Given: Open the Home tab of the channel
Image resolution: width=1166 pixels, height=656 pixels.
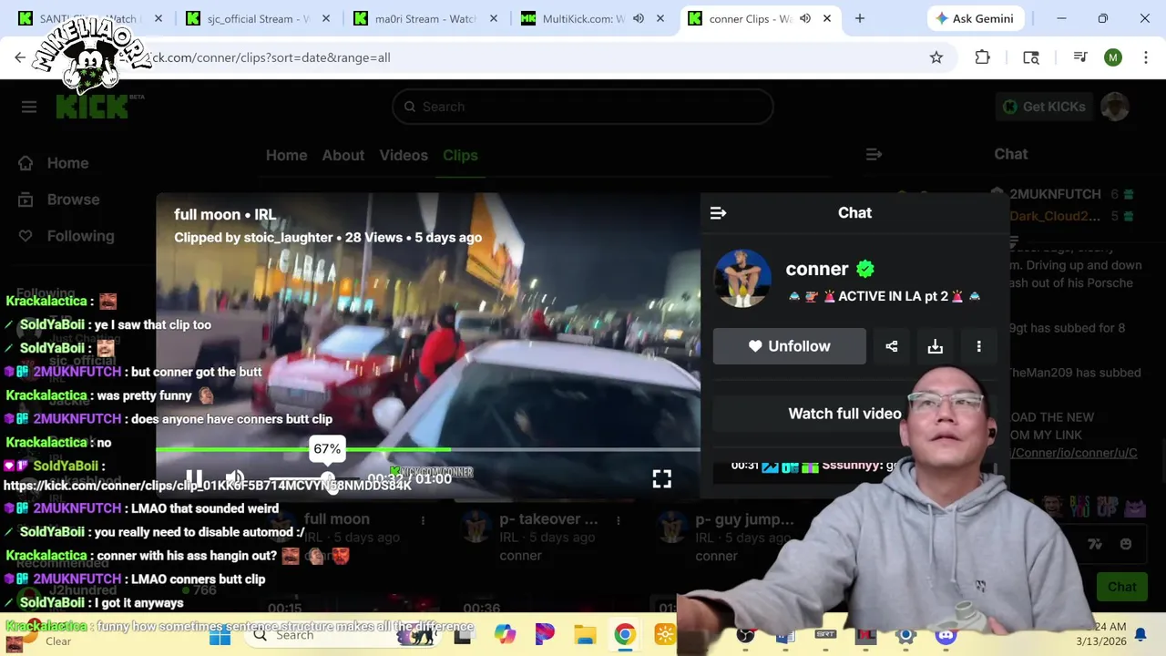Looking at the screenshot, I should click(x=286, y=155).
